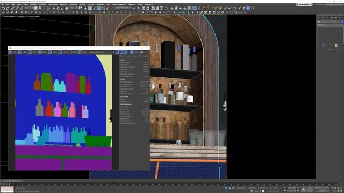
Task: Toggle Window/Crossing selection mode
Action: (x=49, y=8)
